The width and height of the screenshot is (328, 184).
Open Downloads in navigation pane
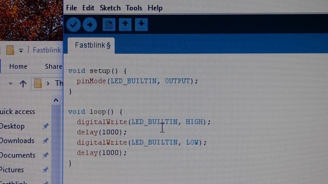(x=17, y=141)
